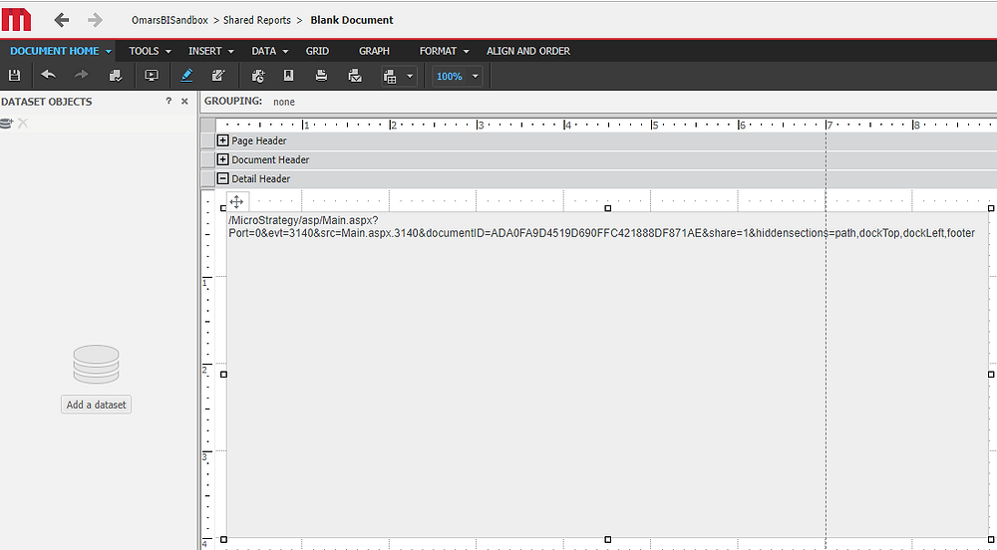Click the bookmark icon in the toolbar
The width and height of the screenshot is (997, 550).
pyautogui.click(x=289, y=76)
